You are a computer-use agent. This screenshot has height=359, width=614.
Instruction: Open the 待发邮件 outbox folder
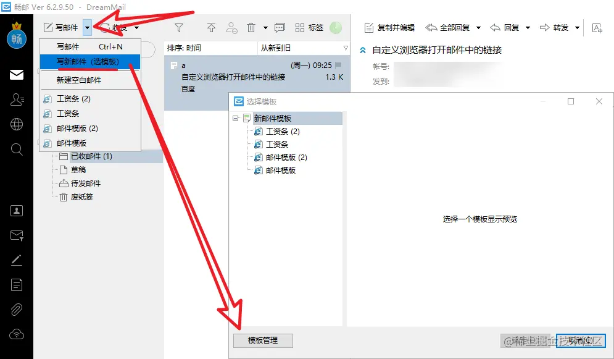pyautogui.click(x=85, y=183)
